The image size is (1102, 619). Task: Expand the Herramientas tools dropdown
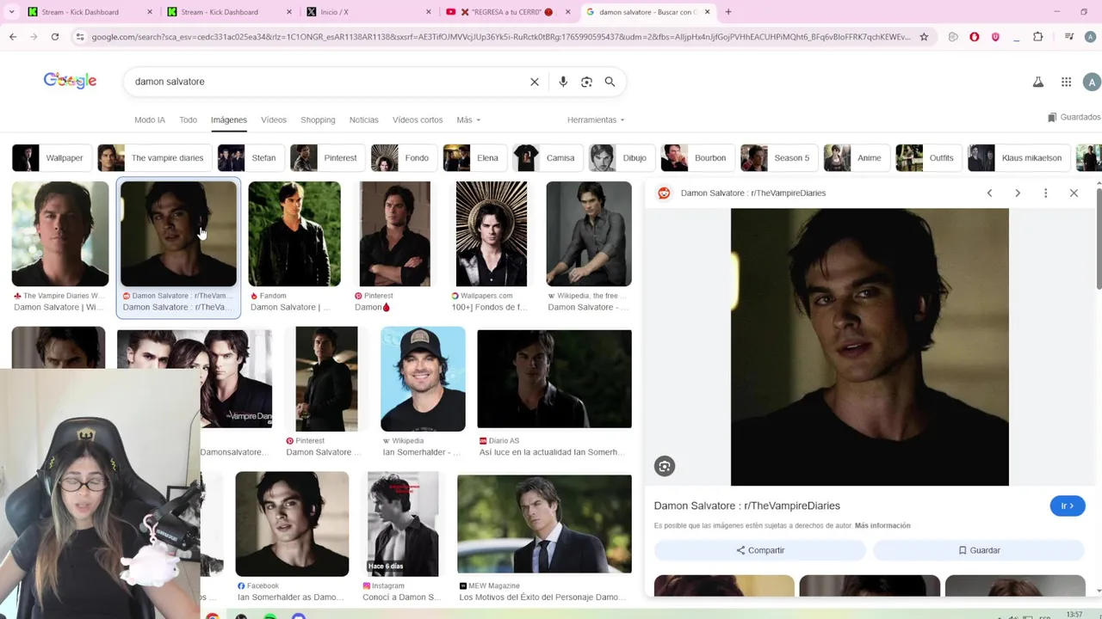[x=596, y=120]
